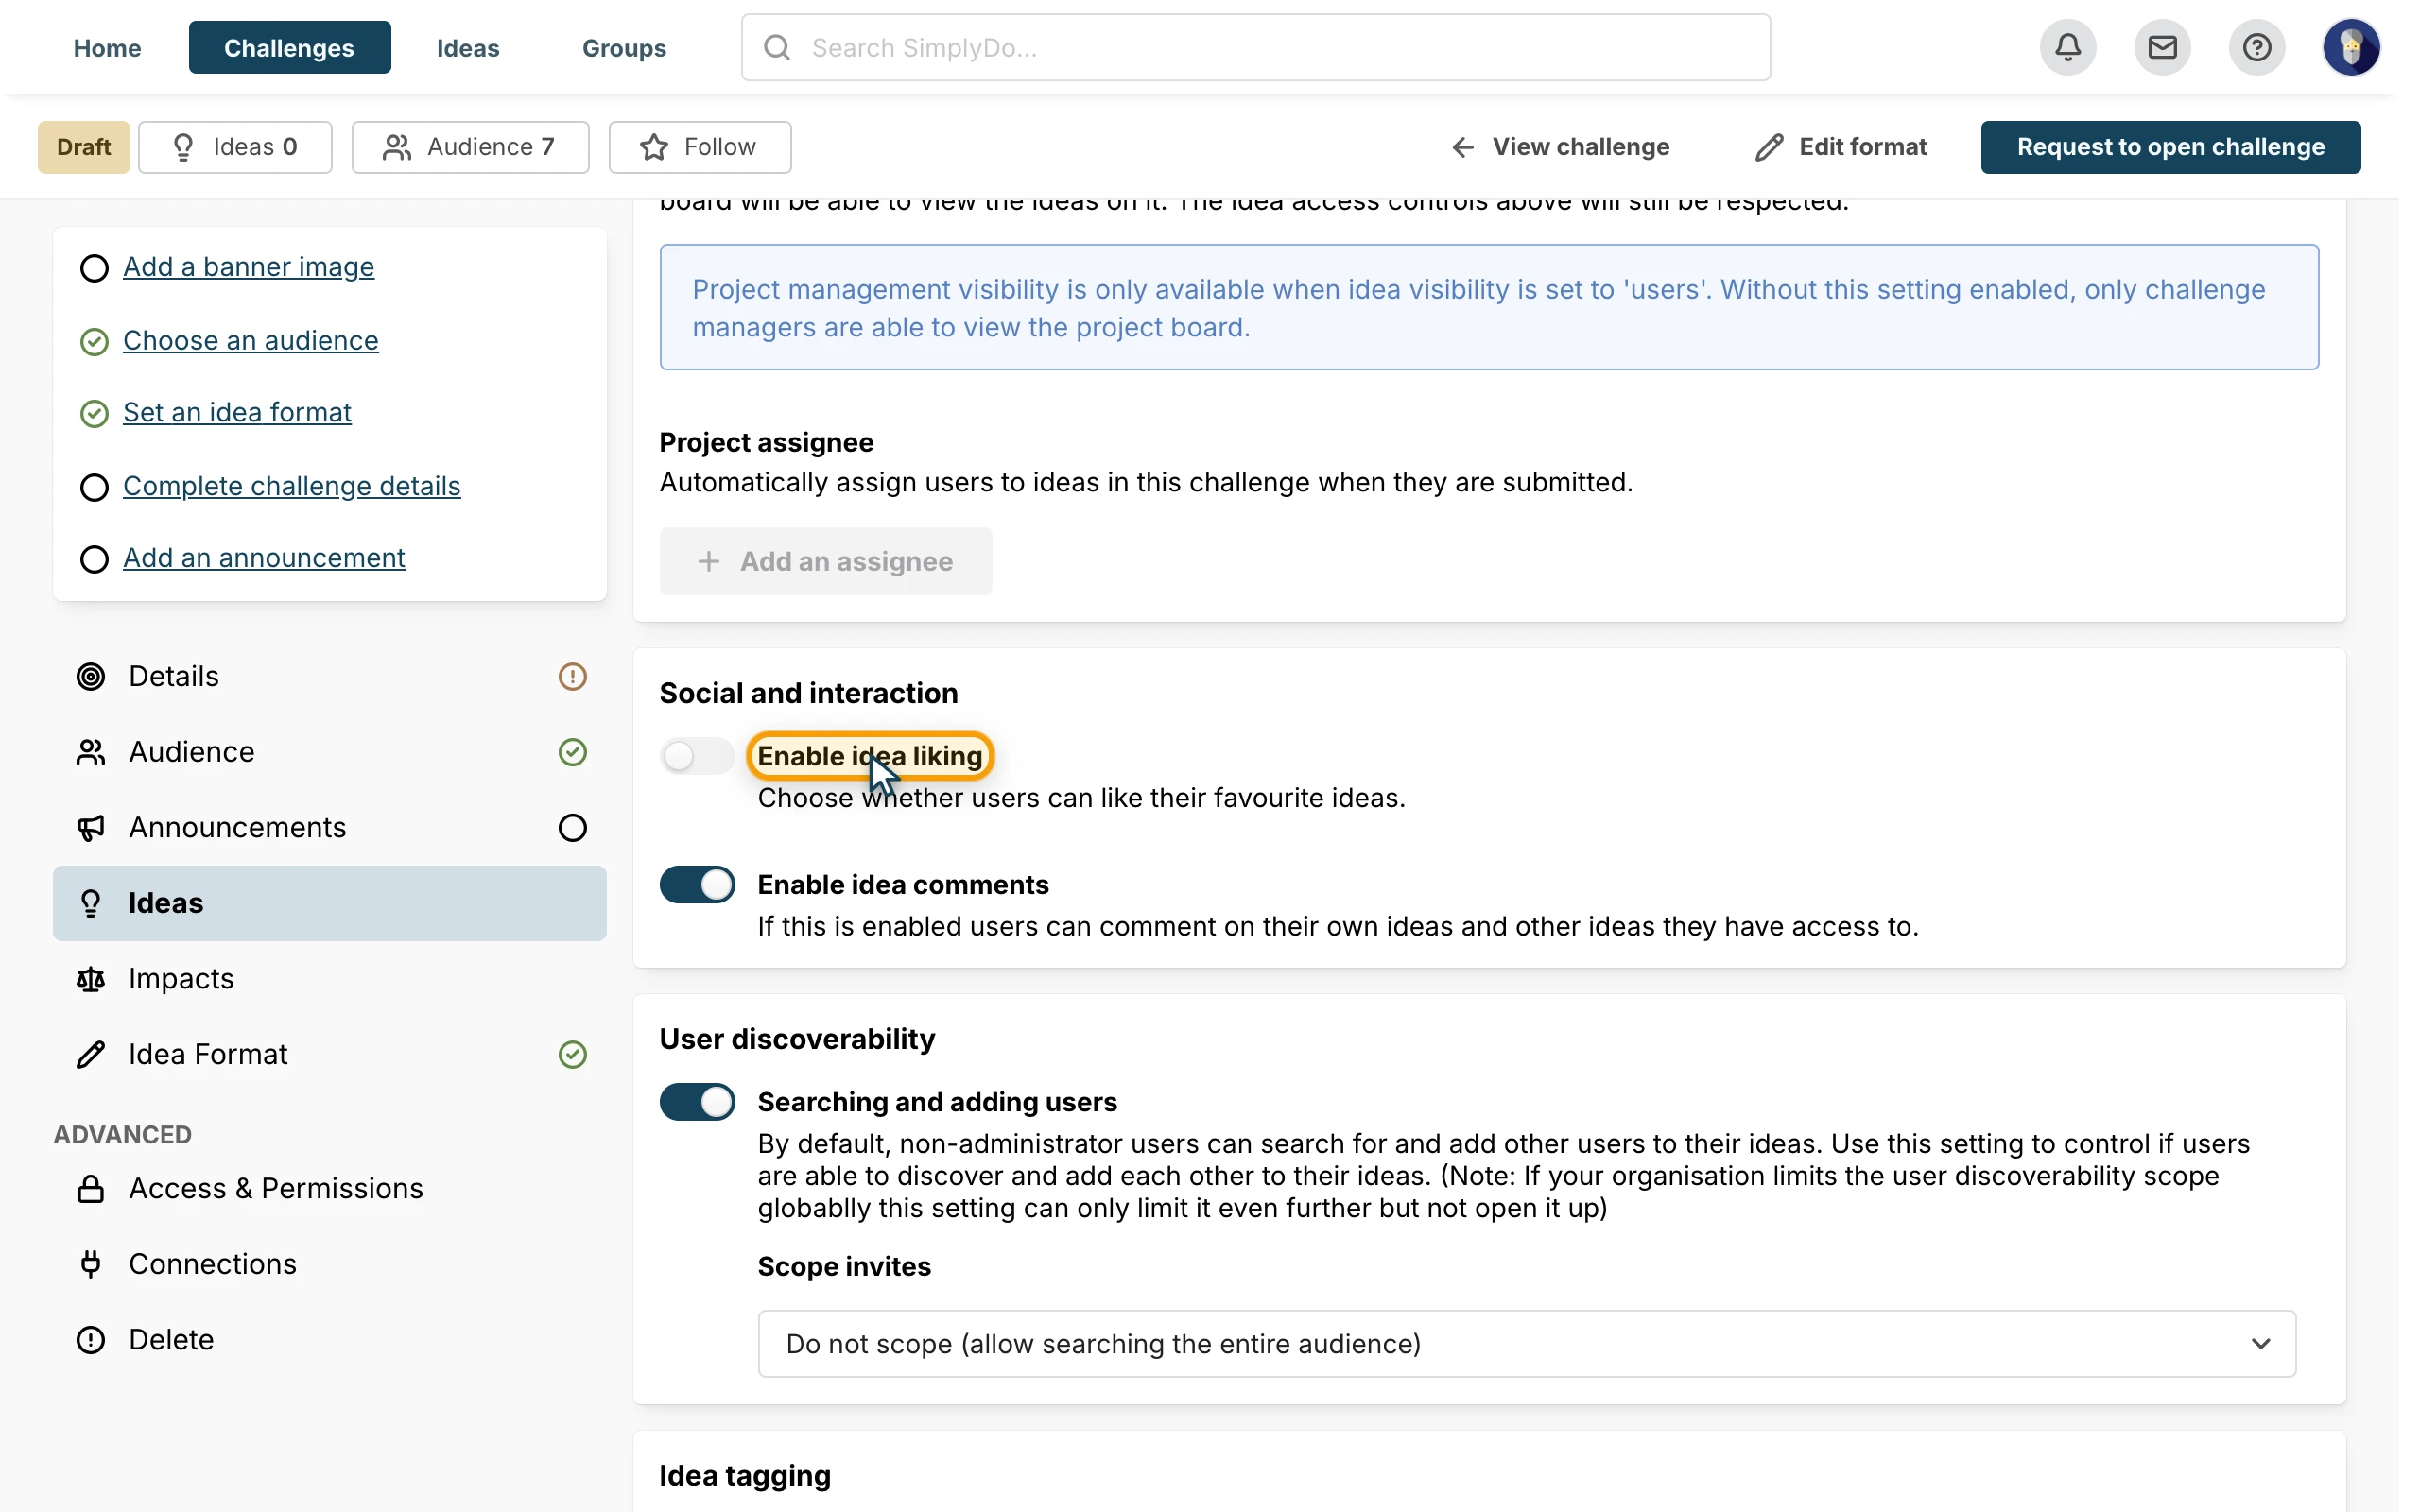Select Ideas in the sidebar menu
Viewport: 2420px width, 1512px height.
(330, 903)
